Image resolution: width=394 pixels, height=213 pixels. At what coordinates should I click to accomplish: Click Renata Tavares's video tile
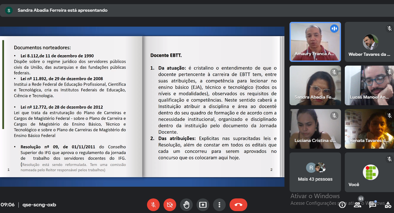click(369, 129)
